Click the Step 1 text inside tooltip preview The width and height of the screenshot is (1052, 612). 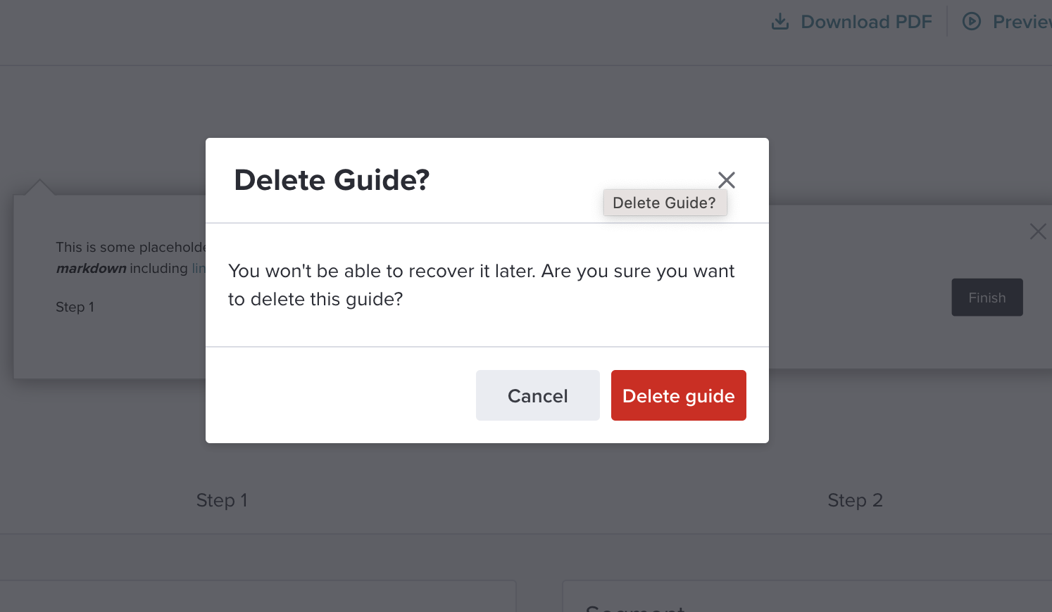coord(75,307)
